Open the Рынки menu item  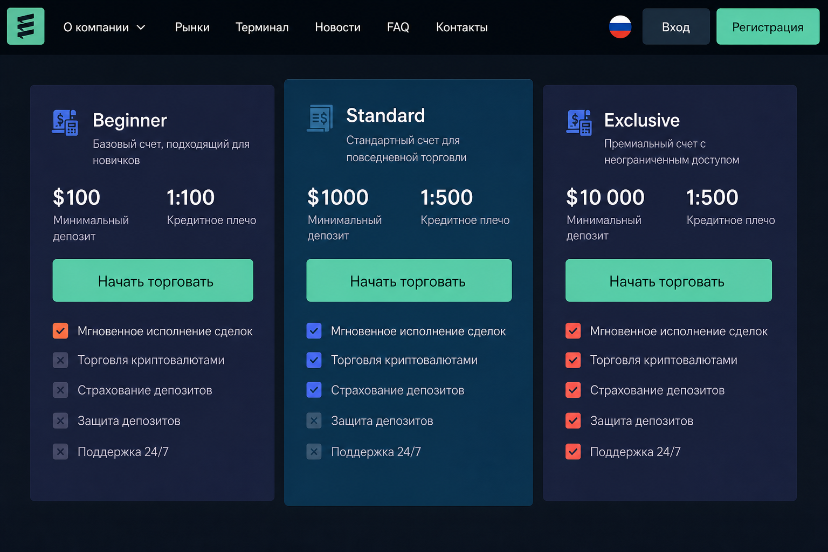click(x=192, y=27)
